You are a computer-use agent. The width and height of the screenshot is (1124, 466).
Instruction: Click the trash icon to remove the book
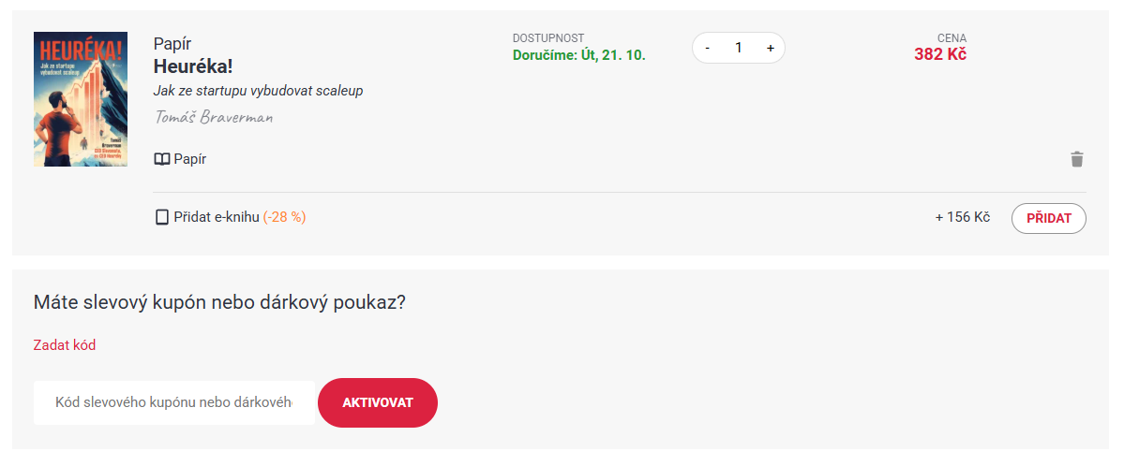click(x=1077, y=159)
